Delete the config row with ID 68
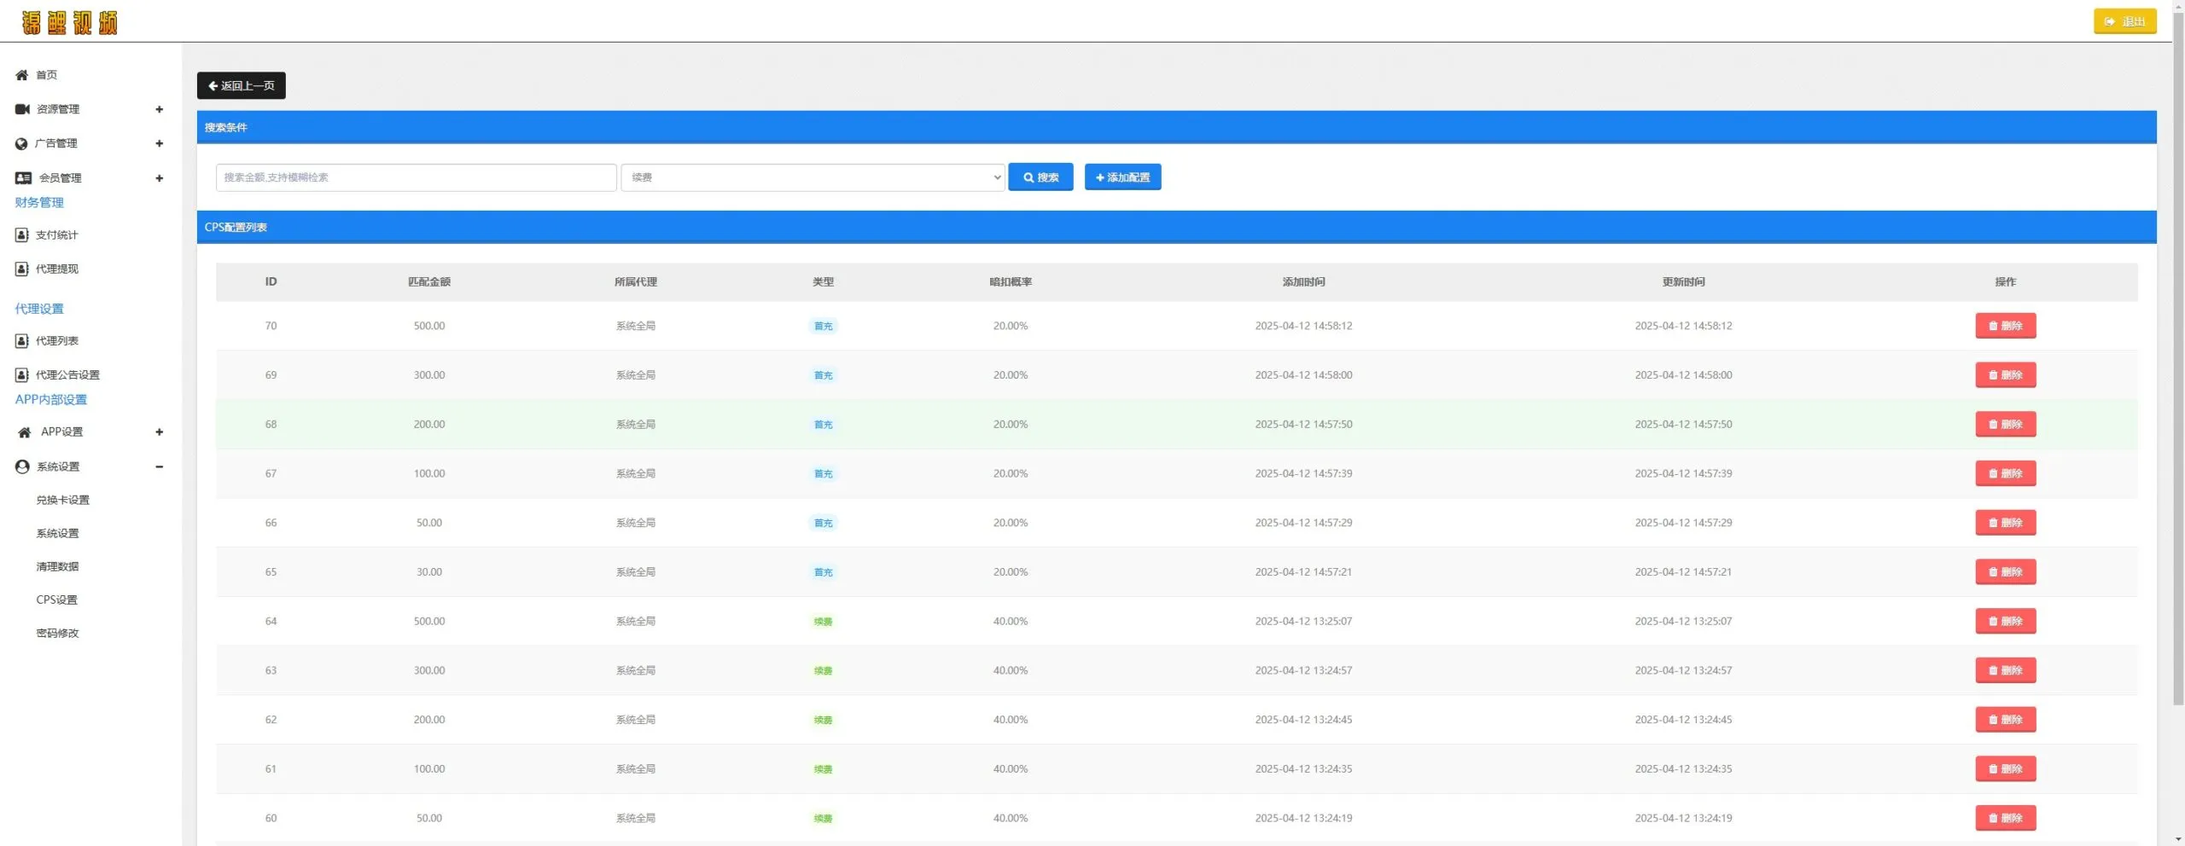The width and height of the screenshot is (2185, 846). point(2005,424)
